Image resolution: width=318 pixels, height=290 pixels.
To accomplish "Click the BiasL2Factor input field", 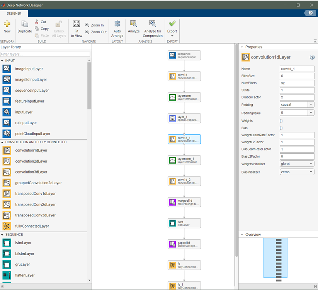I will [297, 156].
